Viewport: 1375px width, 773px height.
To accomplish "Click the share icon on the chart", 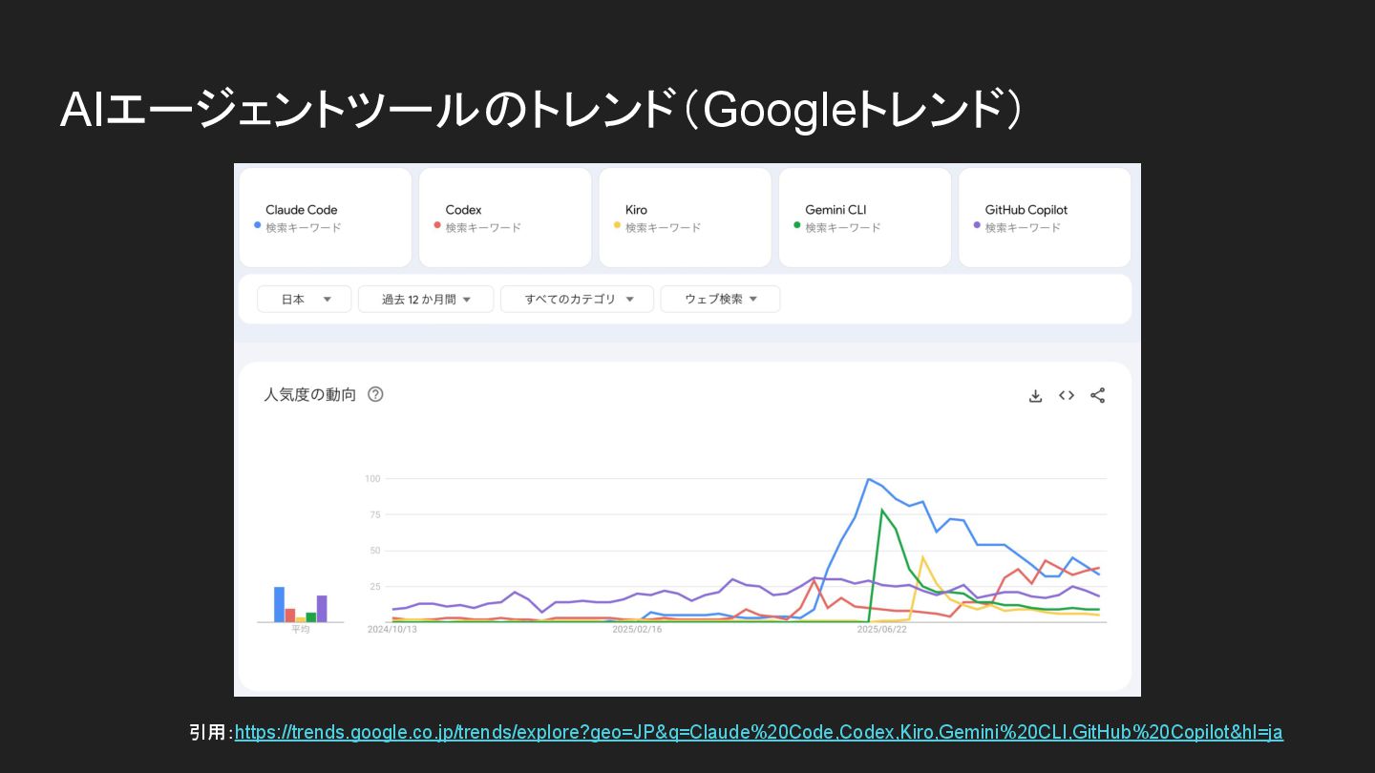I will click(1098, 395).
